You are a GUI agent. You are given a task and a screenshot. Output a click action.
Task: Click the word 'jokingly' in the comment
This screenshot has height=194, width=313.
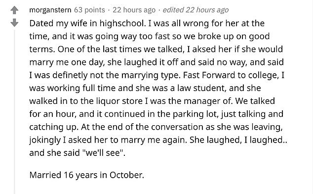[45, 140]
